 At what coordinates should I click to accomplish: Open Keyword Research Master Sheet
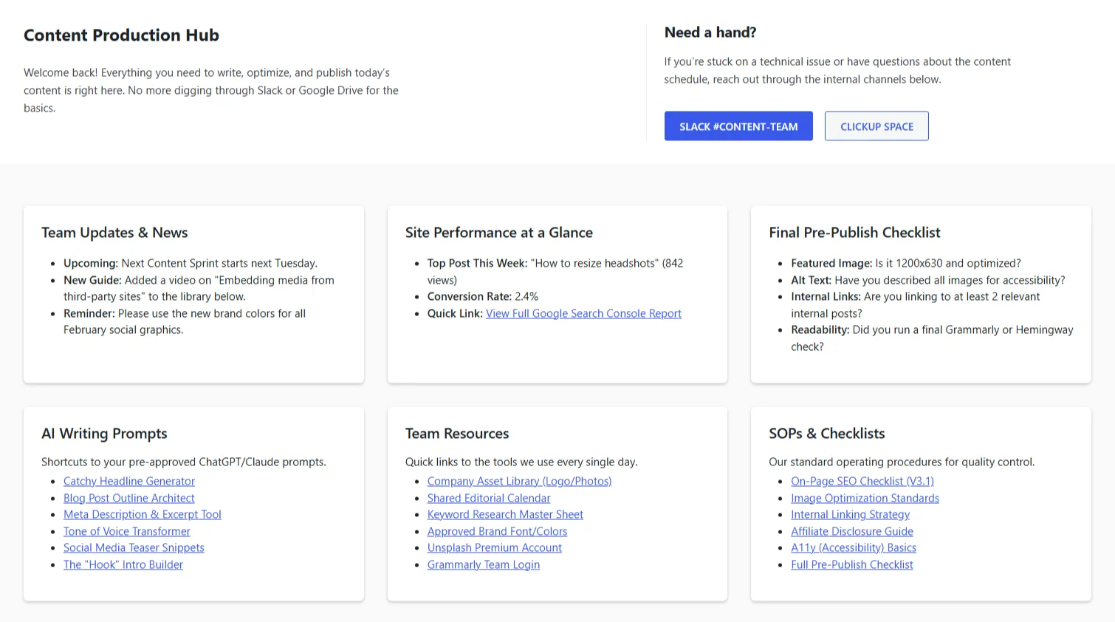505,514
